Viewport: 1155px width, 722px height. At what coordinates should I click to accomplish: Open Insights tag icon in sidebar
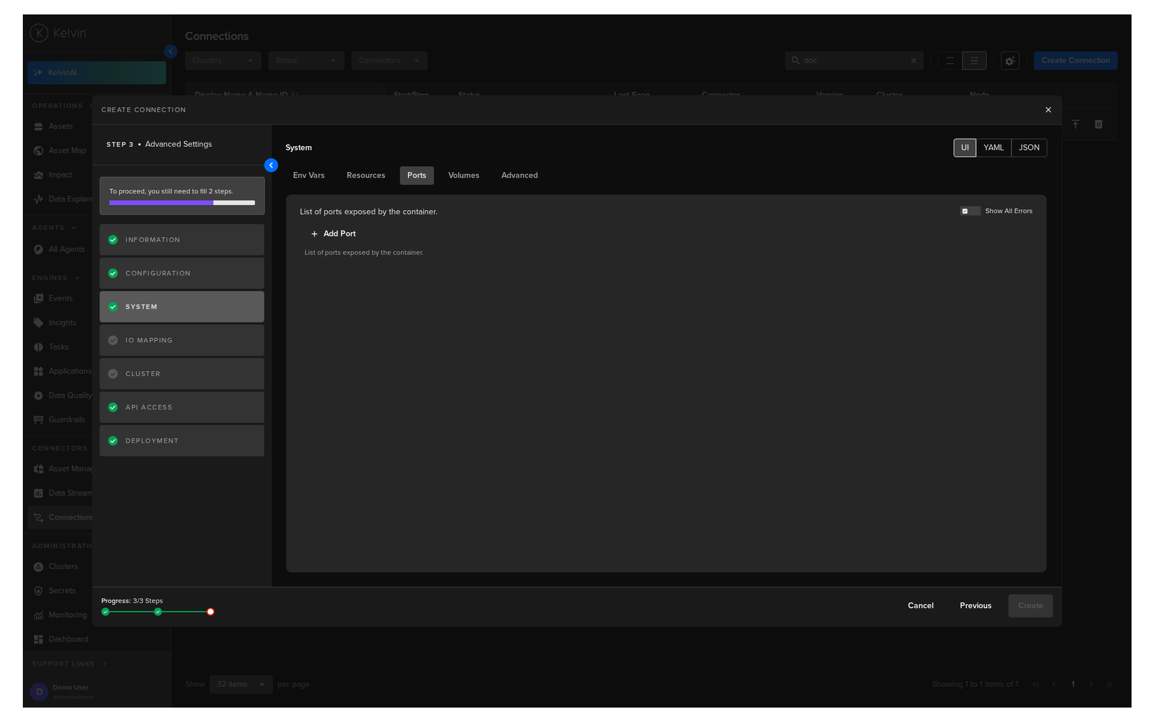[38, 322]
